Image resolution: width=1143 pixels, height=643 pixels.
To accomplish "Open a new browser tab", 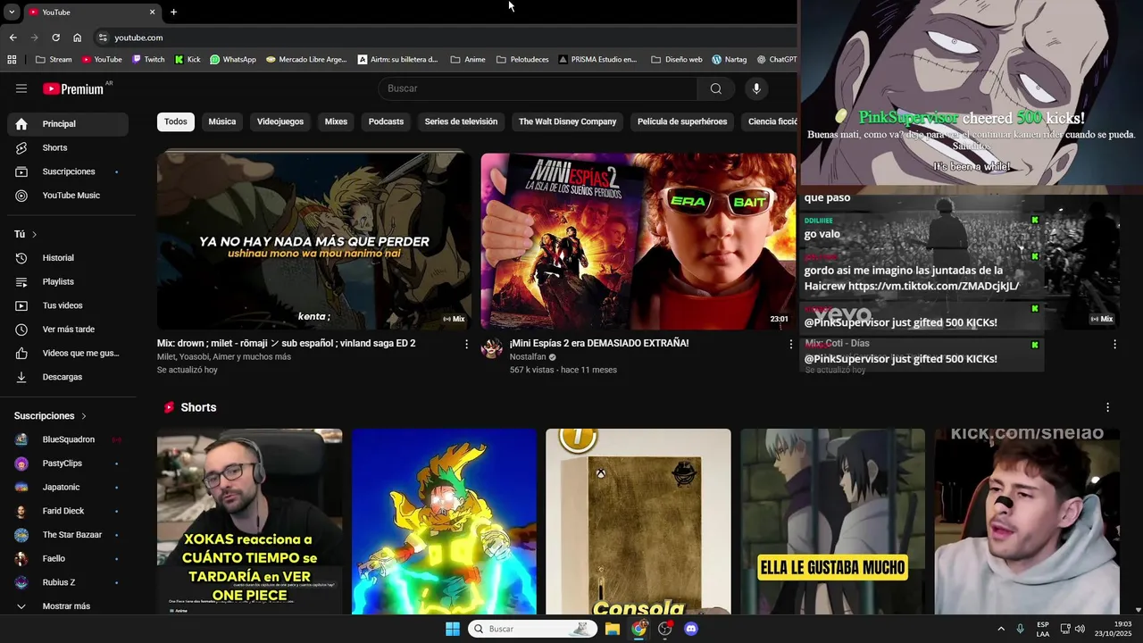I will pyautogui.click(x=173, y=12).
